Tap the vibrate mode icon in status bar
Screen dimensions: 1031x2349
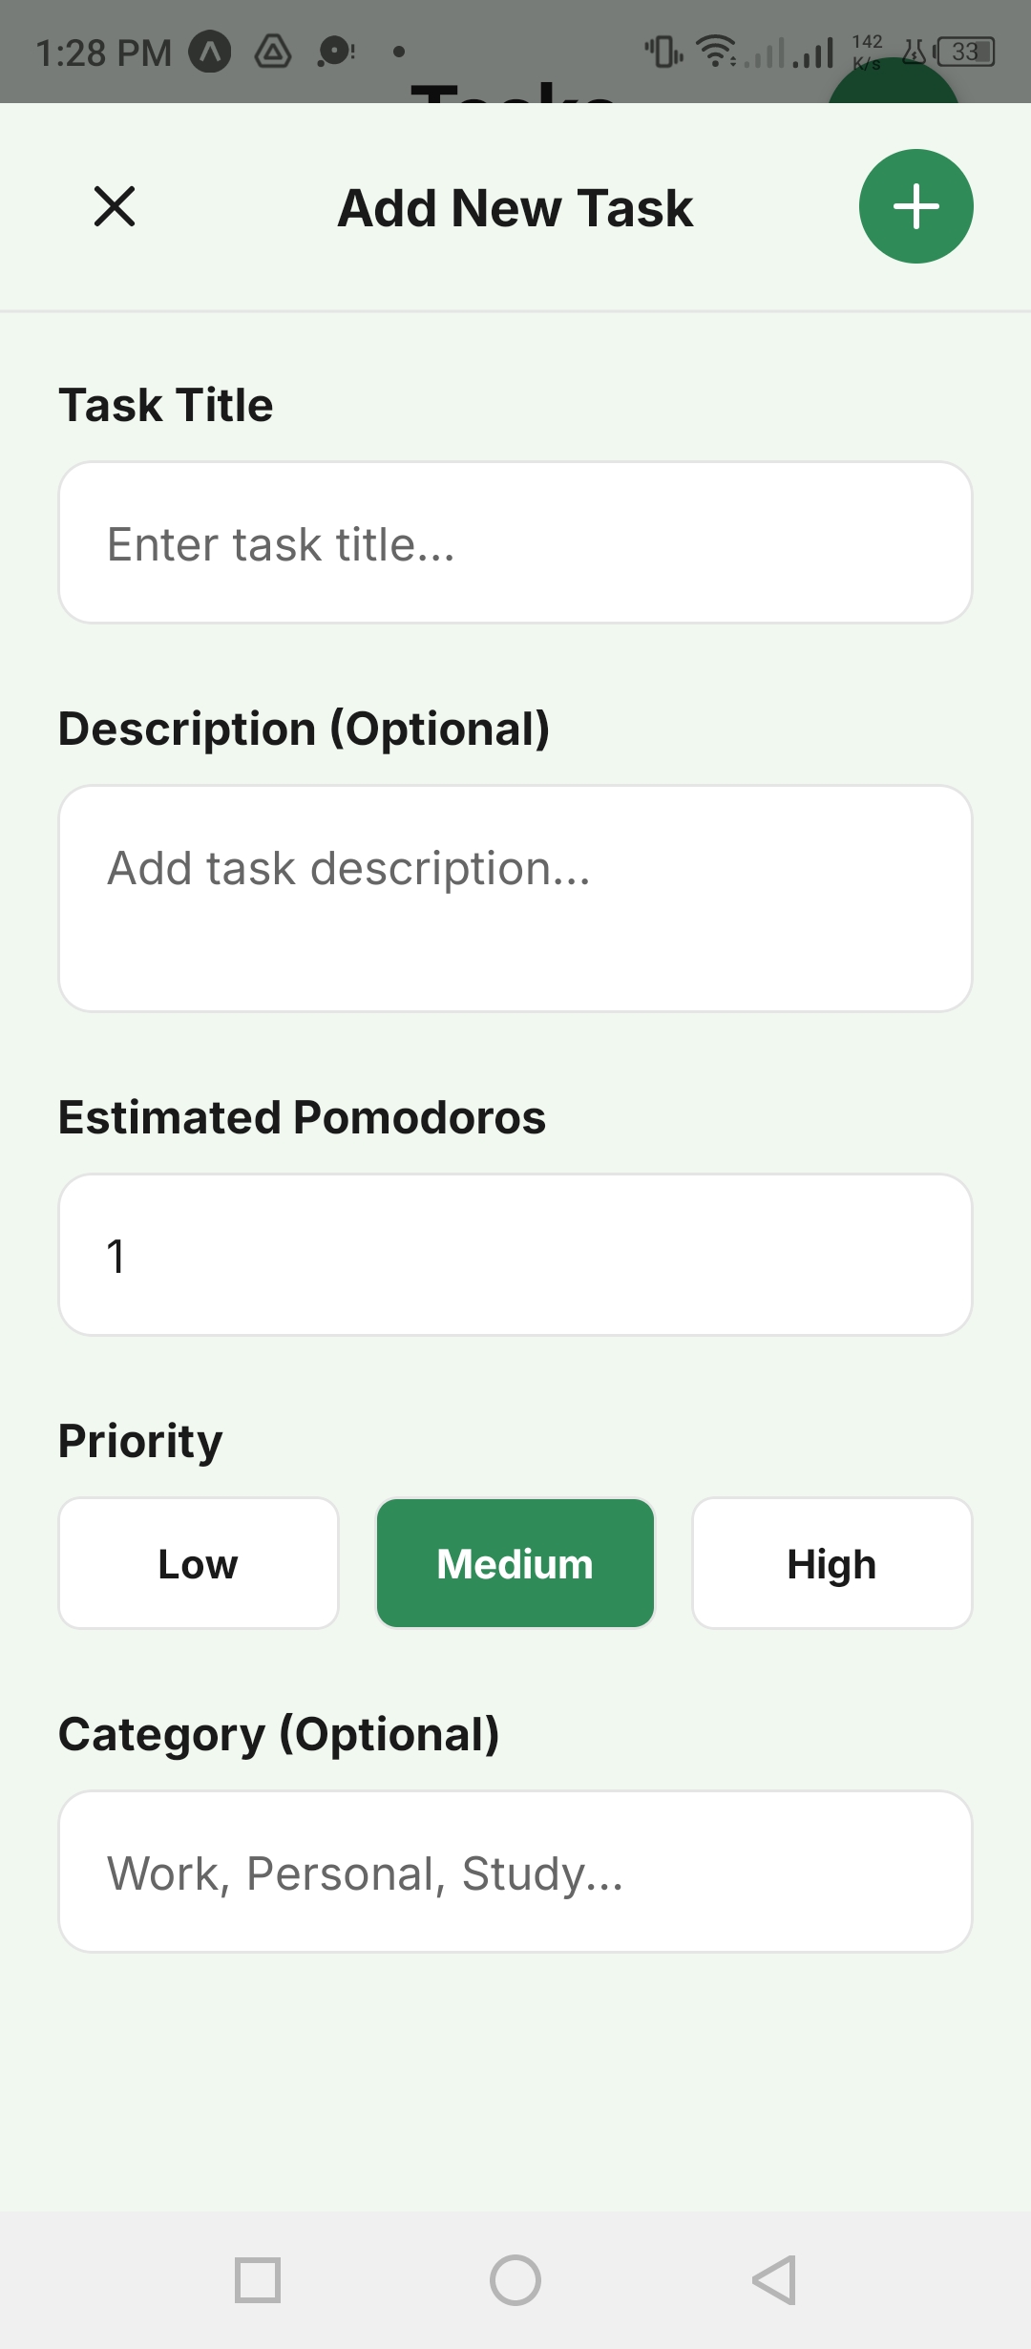663,52
